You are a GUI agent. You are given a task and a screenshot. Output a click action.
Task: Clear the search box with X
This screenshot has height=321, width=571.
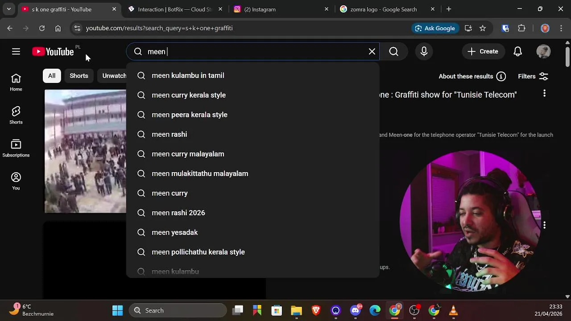point(372,52)
